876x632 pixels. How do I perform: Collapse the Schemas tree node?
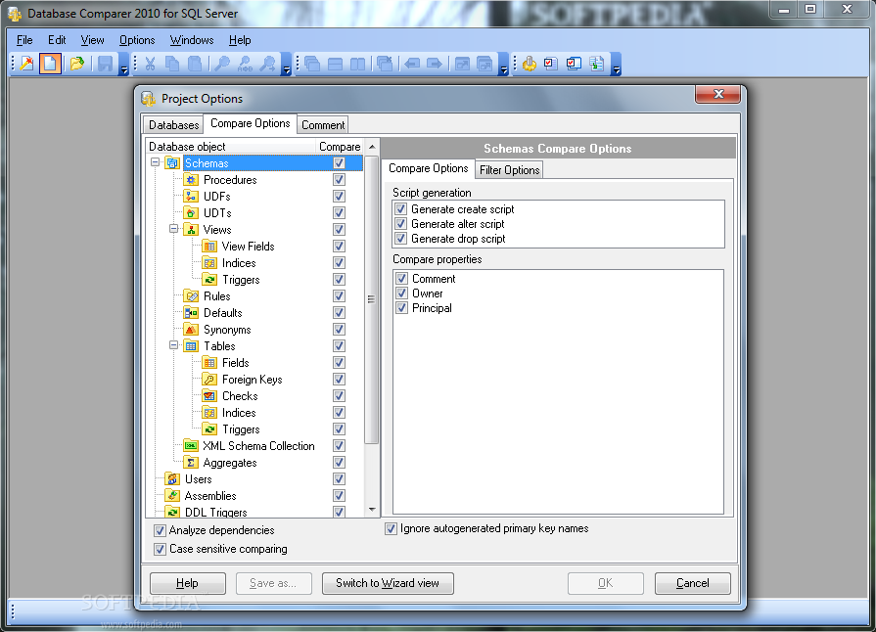tap(156, 162)
